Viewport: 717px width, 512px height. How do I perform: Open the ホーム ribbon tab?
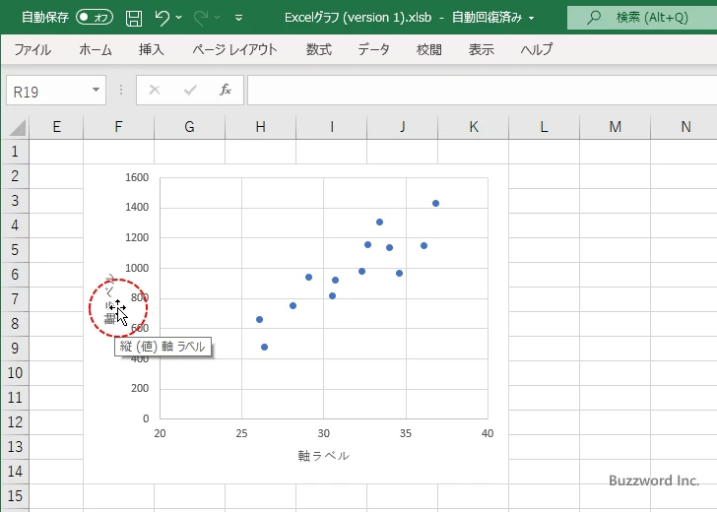pos(96,49)
